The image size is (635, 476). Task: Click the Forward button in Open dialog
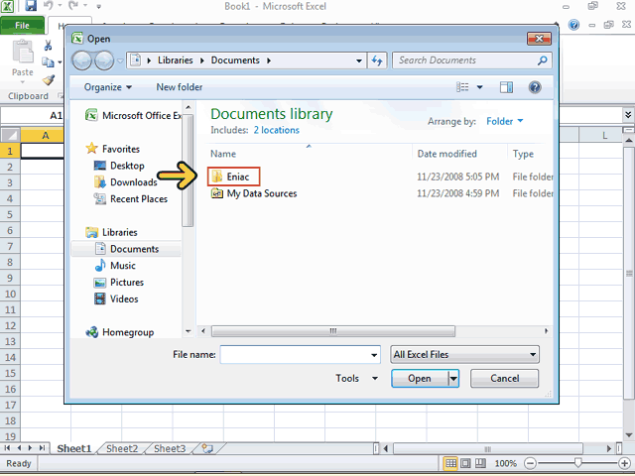click(104, 60)
